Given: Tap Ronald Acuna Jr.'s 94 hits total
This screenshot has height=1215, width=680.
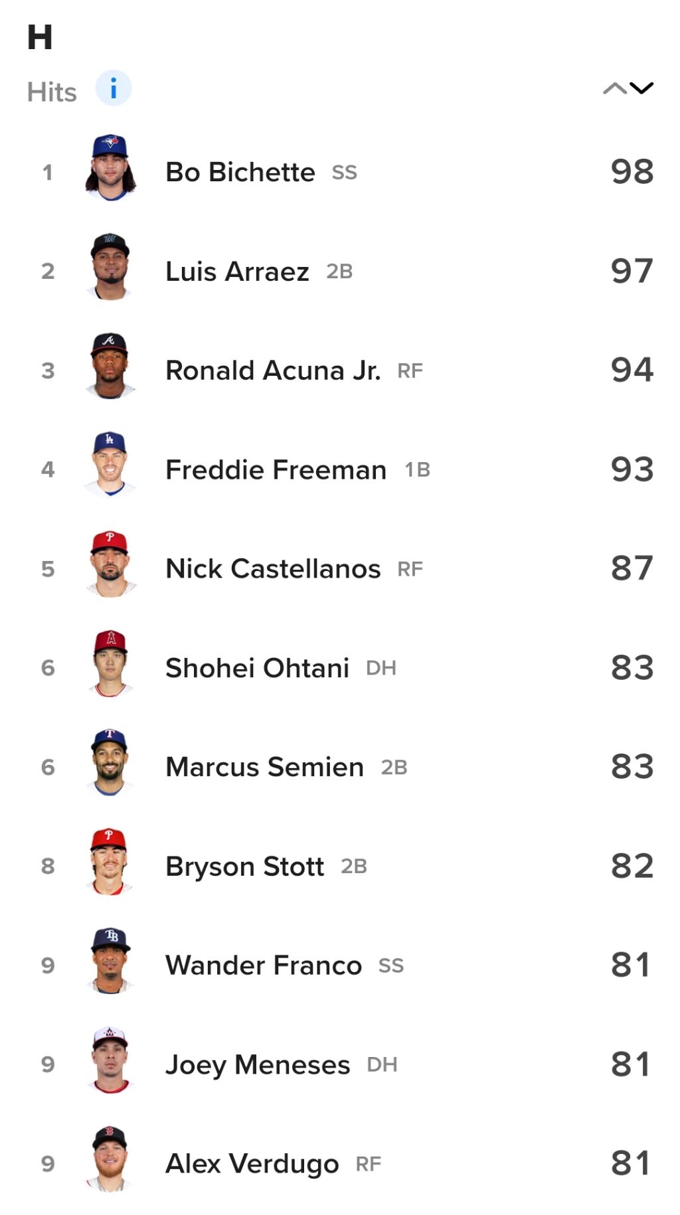Looking at the screenshot, I should click(632, 370).
